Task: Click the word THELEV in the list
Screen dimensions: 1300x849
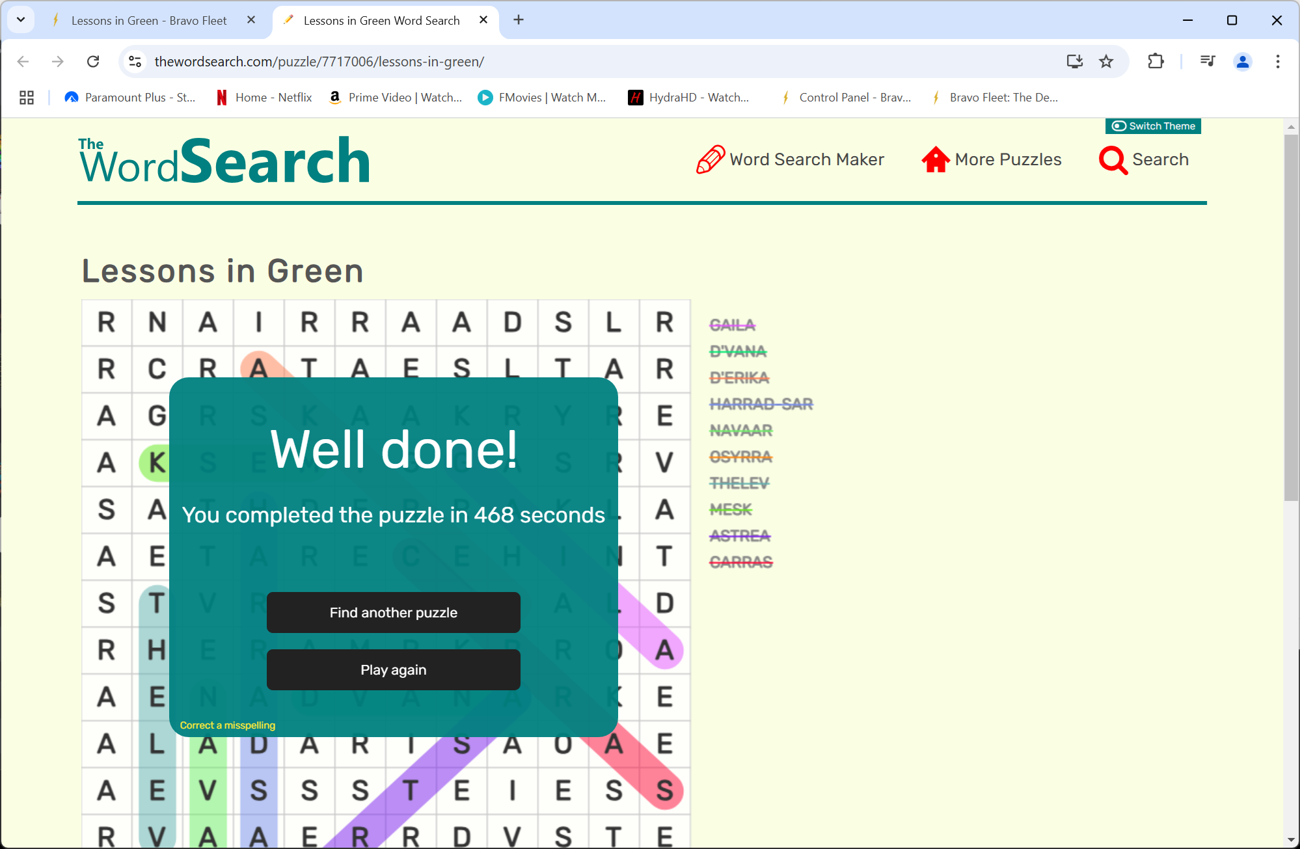Action: (739, 483)
